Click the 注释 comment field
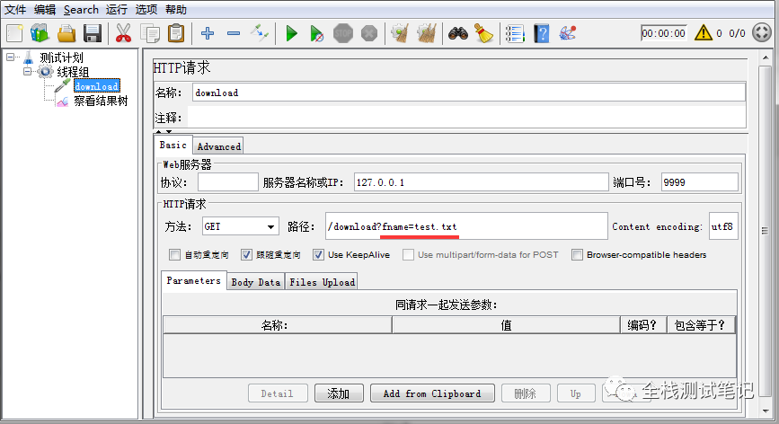This screenshot has height=424, width=779. click(467, 118)
